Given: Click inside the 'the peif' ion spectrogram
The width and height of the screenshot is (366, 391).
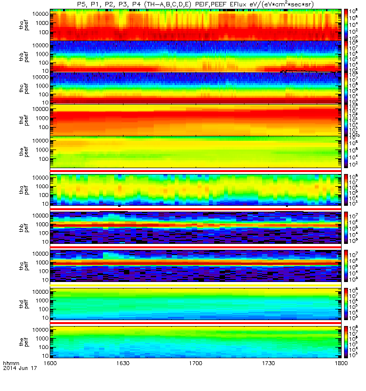Looking at the screenshot, I should click(196, 342).
